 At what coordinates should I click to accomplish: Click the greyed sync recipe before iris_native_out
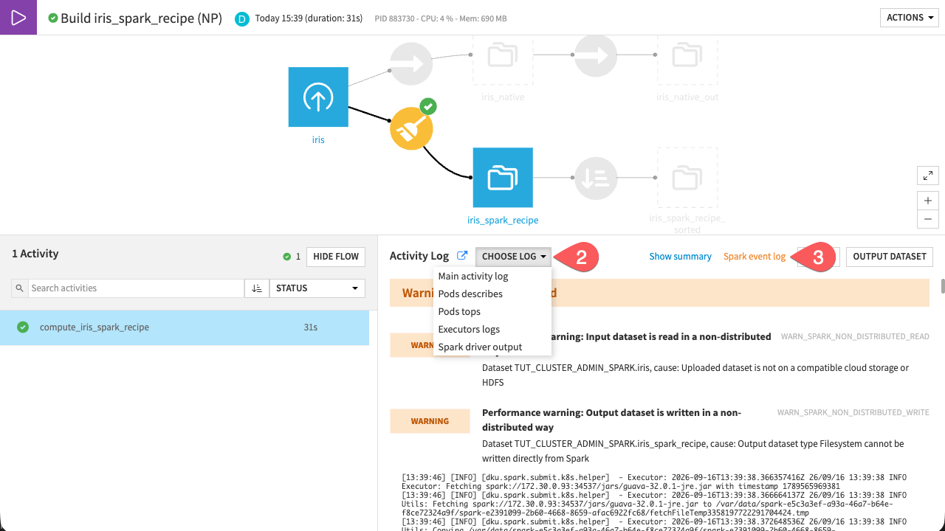click(x=596, y=55)
